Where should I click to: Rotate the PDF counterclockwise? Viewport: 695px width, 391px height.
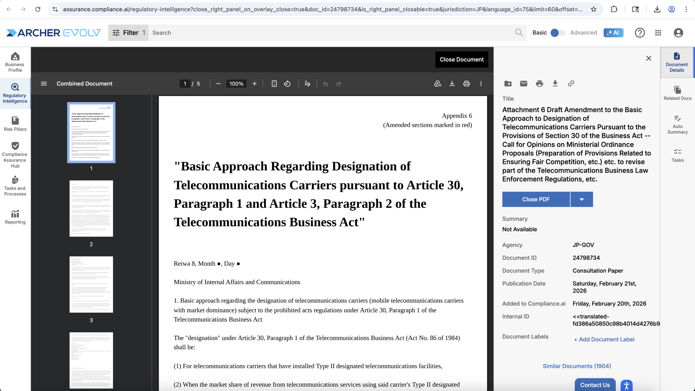pos(287,84)
